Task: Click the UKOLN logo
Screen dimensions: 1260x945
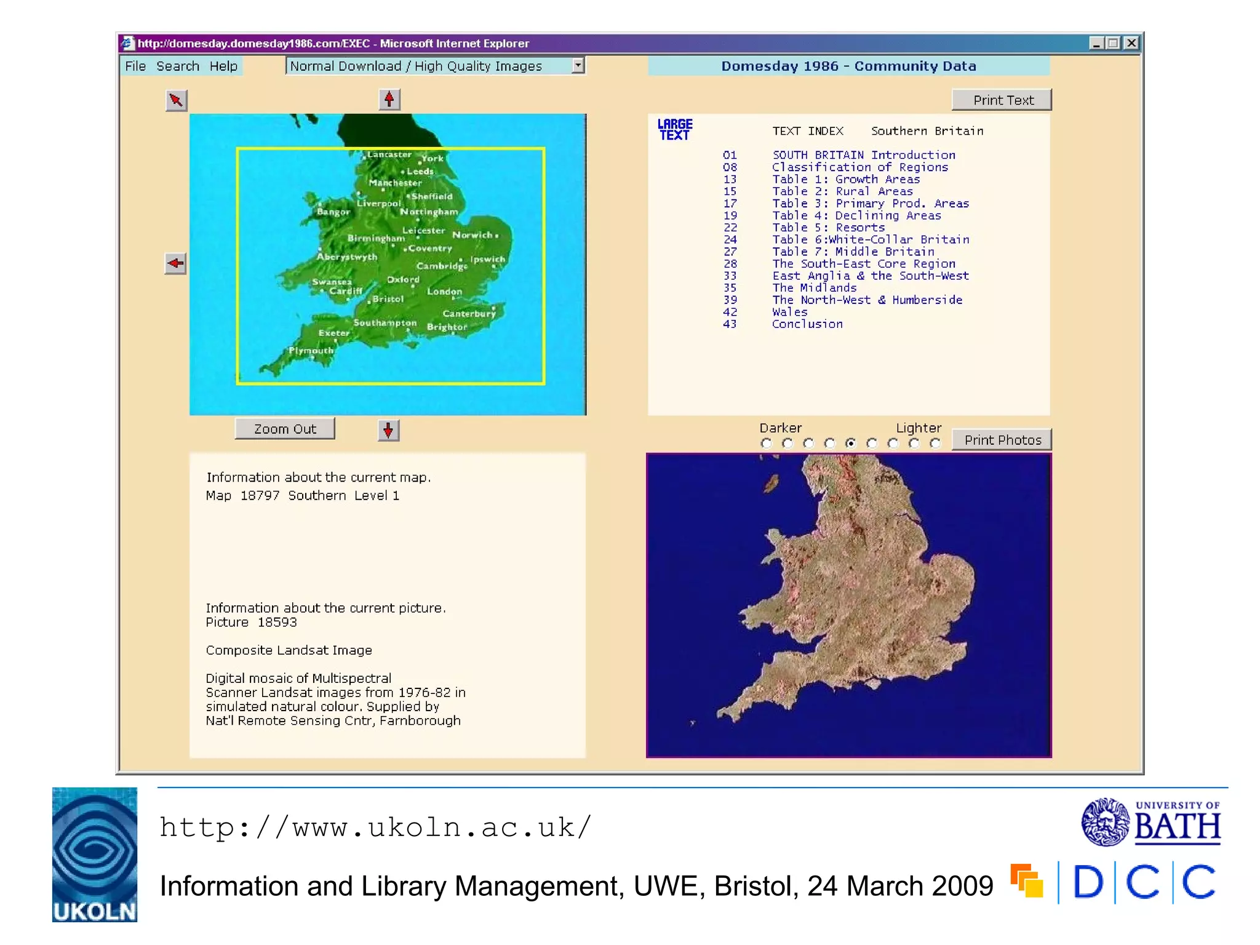Action: click(95, 854)
